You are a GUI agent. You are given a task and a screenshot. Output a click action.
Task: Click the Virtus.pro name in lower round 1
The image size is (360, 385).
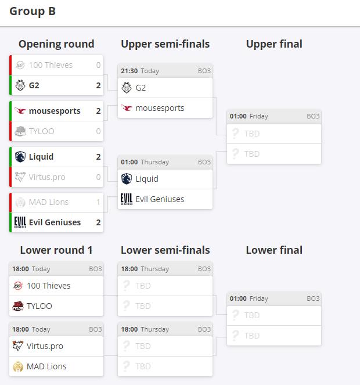tap(45, 346)
